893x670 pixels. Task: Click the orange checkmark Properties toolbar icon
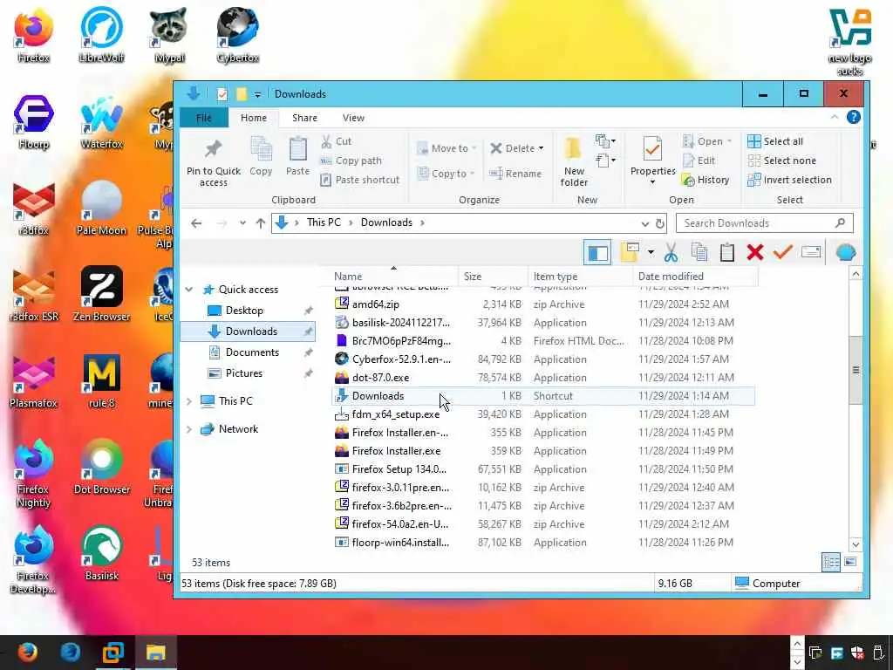click(782, 252)
